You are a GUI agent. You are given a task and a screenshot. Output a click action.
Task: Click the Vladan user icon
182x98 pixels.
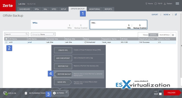165,4
